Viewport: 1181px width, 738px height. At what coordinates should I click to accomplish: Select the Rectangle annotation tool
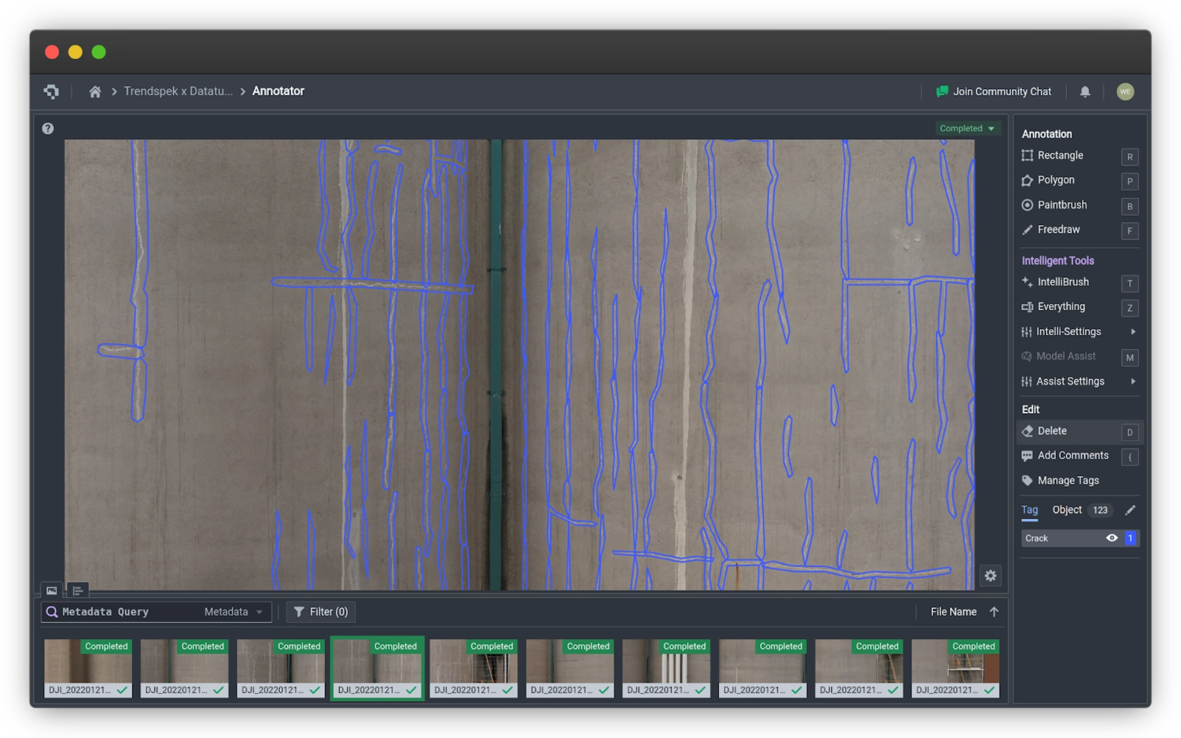tap(1060, 156)
